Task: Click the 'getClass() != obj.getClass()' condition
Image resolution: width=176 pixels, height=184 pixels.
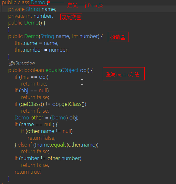Action: point(53,104)
